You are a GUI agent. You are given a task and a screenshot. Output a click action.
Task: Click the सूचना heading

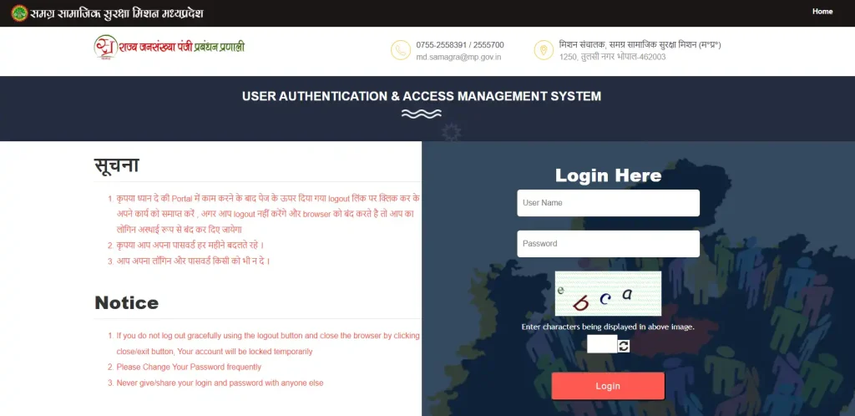[116, 165]
